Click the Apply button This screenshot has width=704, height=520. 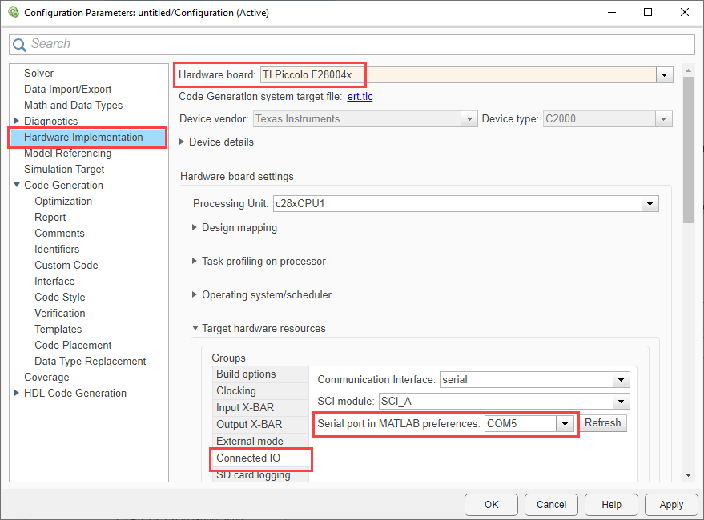pos(670,505)
